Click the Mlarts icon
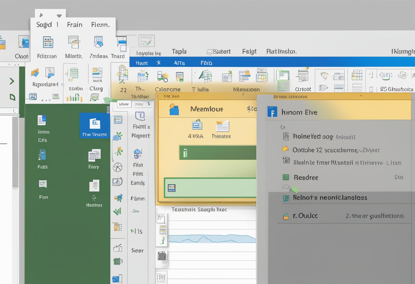This screenshot has width=415, height=284. [74, 42]
